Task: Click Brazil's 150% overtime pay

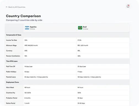Action: 79,93
